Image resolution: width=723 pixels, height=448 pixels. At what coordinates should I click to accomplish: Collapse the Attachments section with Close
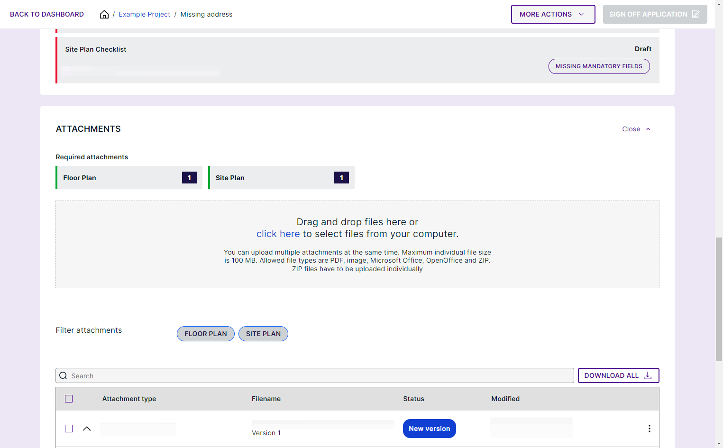[636, 129]
